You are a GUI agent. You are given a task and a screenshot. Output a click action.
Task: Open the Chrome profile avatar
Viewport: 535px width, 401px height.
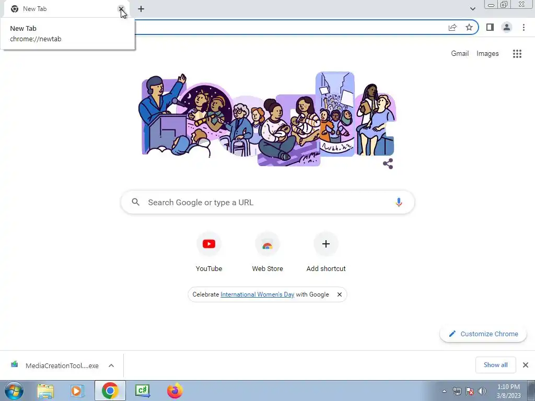click(507, 27)
